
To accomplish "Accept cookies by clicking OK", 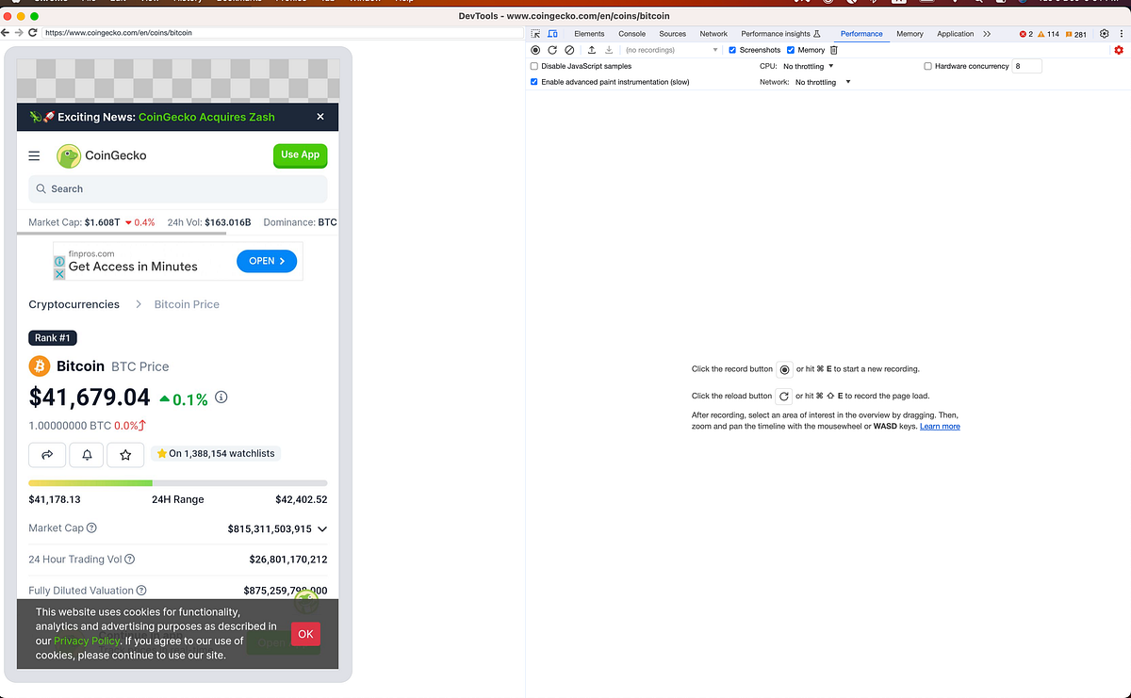I will coord(305,634).
